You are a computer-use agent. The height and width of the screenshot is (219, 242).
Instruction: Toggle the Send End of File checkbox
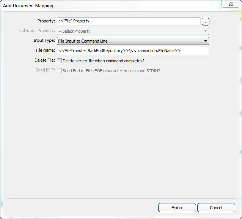[x=60, y=70]
